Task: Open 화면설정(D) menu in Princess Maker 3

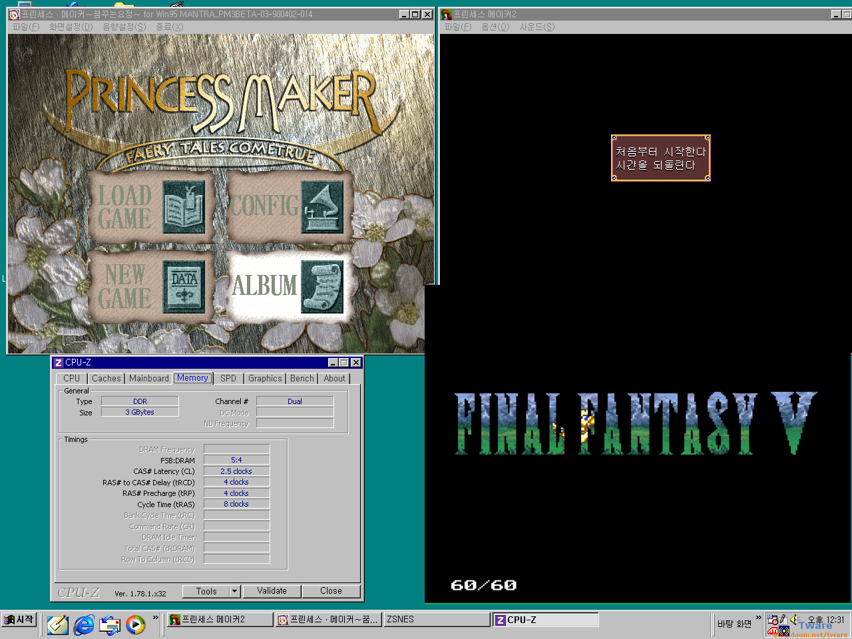Action: click(71, 27)
